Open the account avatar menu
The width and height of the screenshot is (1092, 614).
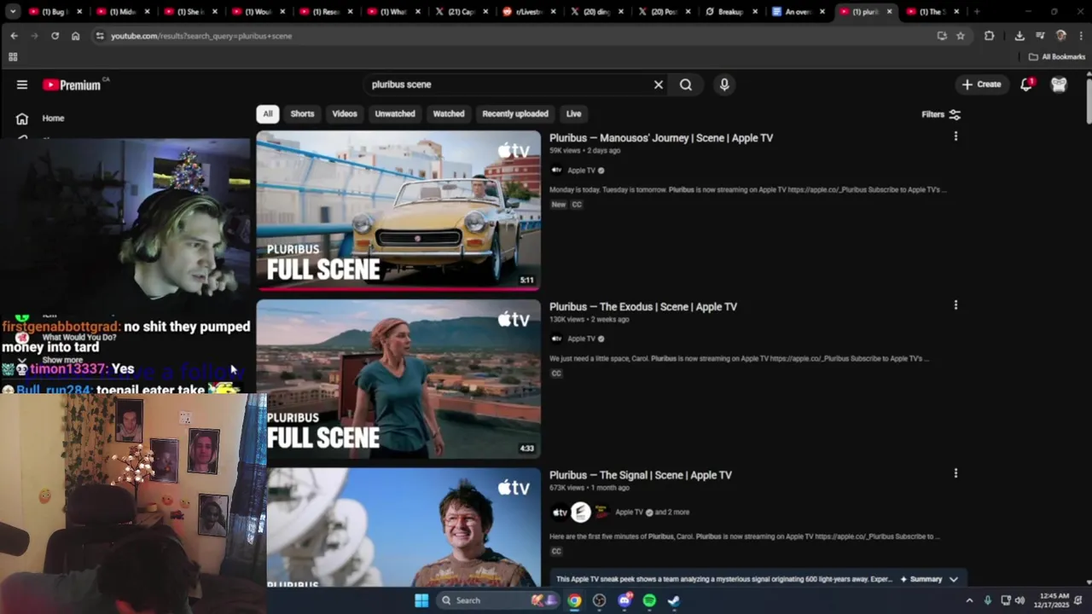coord(1059,84)
